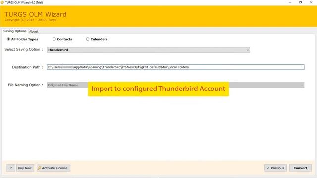This screenshot has height=178, width=317.
Task: Click the TURGS OLM Wizard heading text
Action: click(36, 14)
